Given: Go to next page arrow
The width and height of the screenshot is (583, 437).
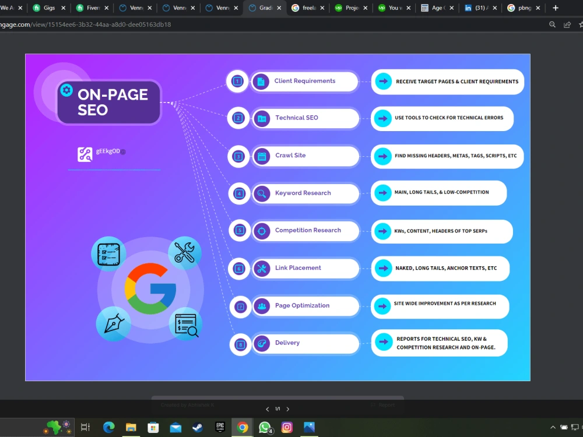Looking at the screenshot, I should click(288, 409).
